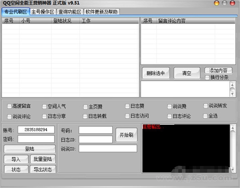Viewport: 240px width, 188px height.
Task: Check the 说说转发 option
Action: [206, 106]
